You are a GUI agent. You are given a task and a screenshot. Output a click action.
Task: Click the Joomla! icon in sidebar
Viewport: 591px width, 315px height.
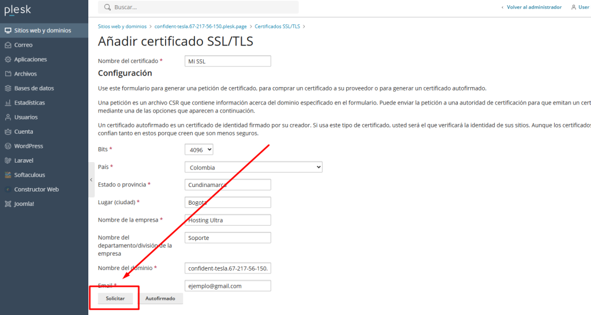[8, 204]
